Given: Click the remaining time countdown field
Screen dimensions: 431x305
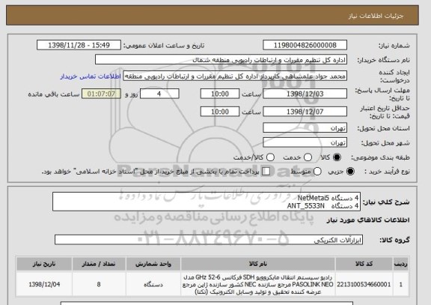Looking at the screenshot, I should [101, 94].
